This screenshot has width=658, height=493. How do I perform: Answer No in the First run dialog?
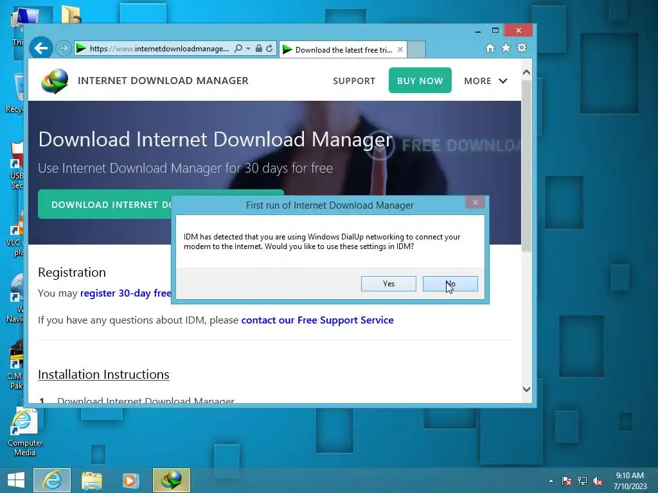coord(450,284)
